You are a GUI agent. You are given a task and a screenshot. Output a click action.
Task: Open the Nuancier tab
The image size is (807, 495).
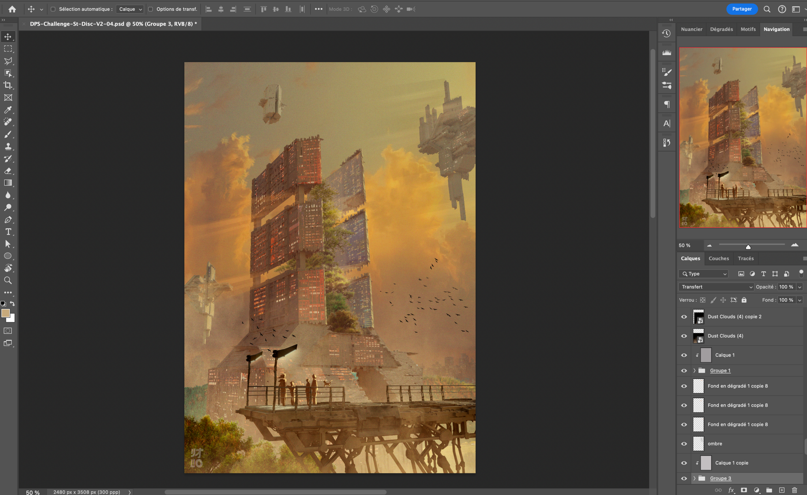(691, 29)
